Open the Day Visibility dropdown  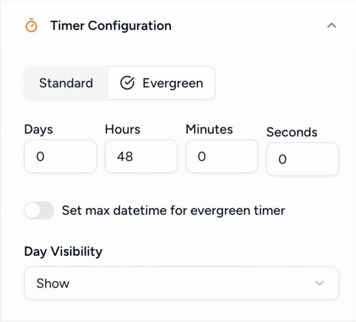click(181, 283)
